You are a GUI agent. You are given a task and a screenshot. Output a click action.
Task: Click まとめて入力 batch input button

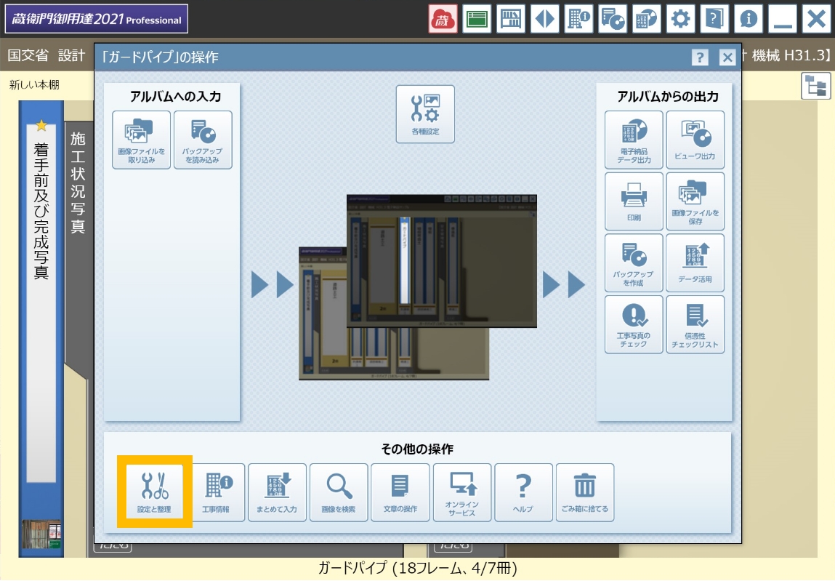(x=277, y=492)
